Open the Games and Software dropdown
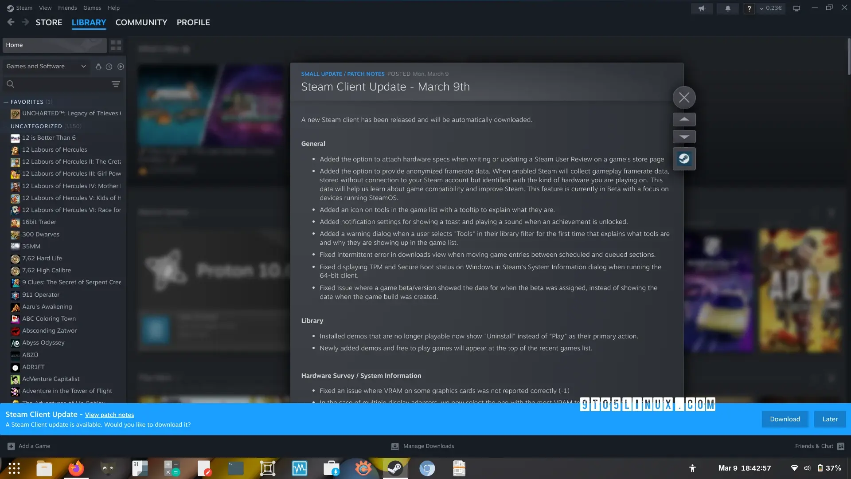 click(x=46, y=67)
